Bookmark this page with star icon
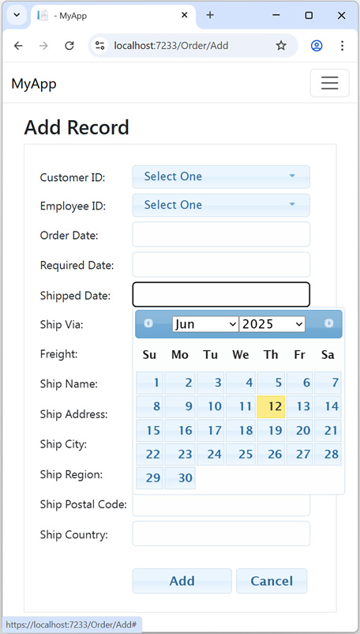This screenshot has width=360, height=634. pyautogui.click(x=281, y=46)
